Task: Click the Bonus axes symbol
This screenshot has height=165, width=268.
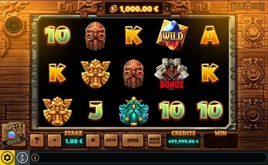Action: 172,73
